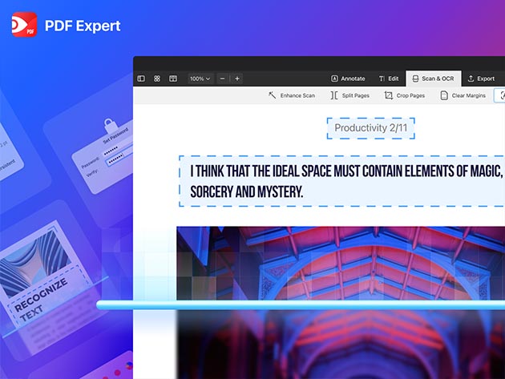The height and width of the screenshot is (379, 505).
Task: Switch to split view layout icon
Action: tap(173, 79)
